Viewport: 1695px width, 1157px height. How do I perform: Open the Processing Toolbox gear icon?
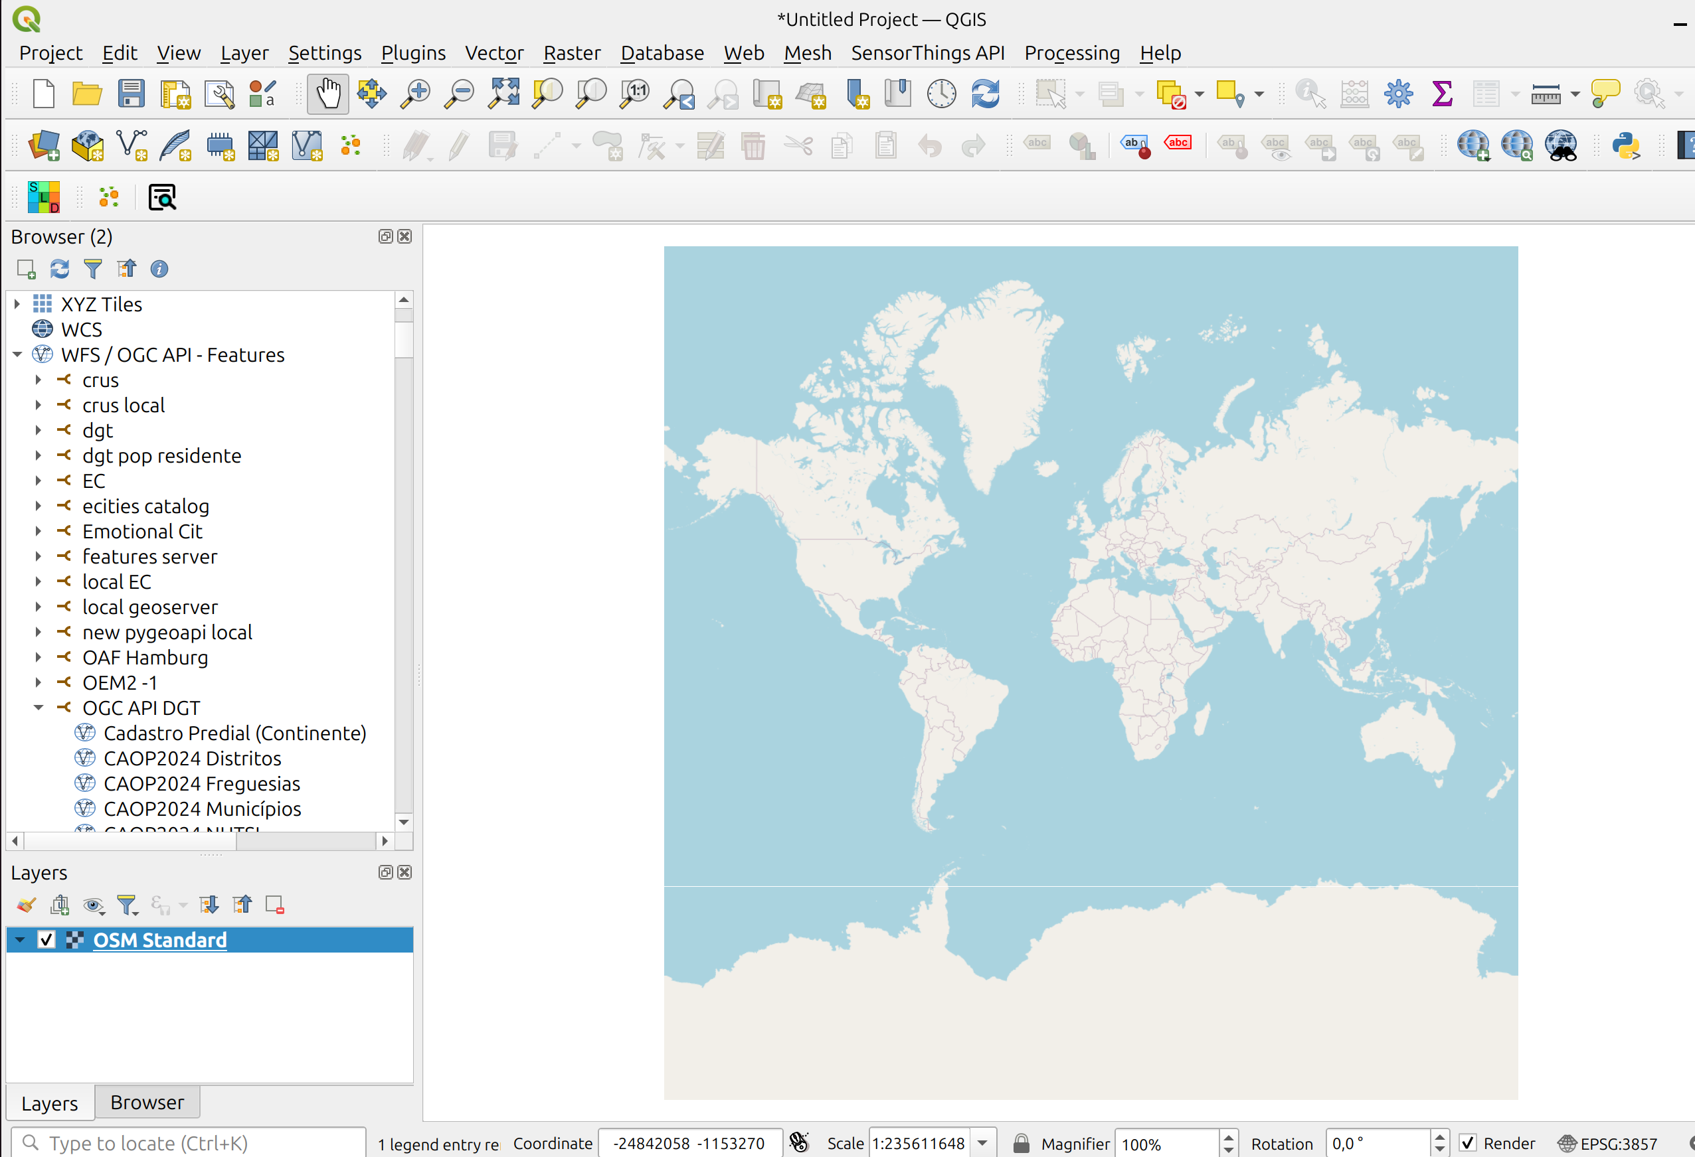pyautogui.click(x=1398, y=94)
